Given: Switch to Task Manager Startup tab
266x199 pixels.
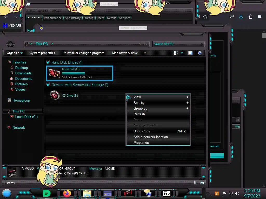Looking at the screenshot, I should [x=88, y=18].
